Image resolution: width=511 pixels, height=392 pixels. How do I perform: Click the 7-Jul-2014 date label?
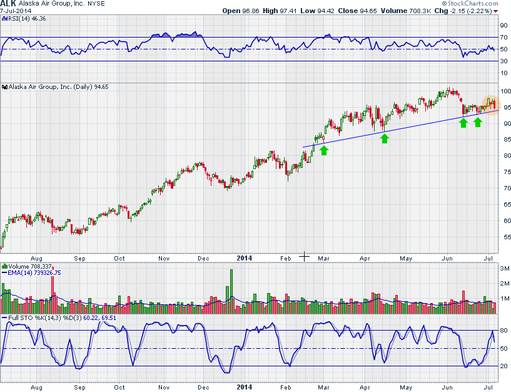(16, 11)
